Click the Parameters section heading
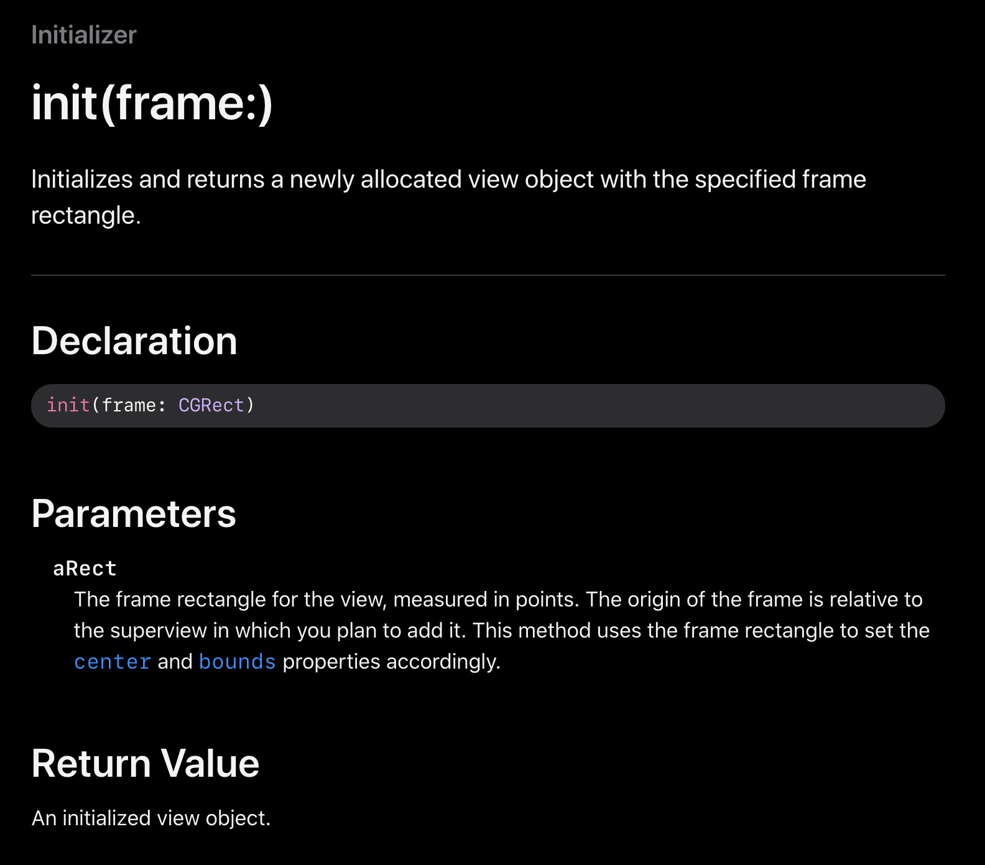The height and width of the screenshot is (865, 985). (x=134, y=514)
